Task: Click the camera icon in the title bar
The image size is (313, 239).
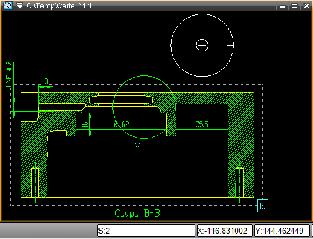Action: pyautogui.click(x=8, y=5)
